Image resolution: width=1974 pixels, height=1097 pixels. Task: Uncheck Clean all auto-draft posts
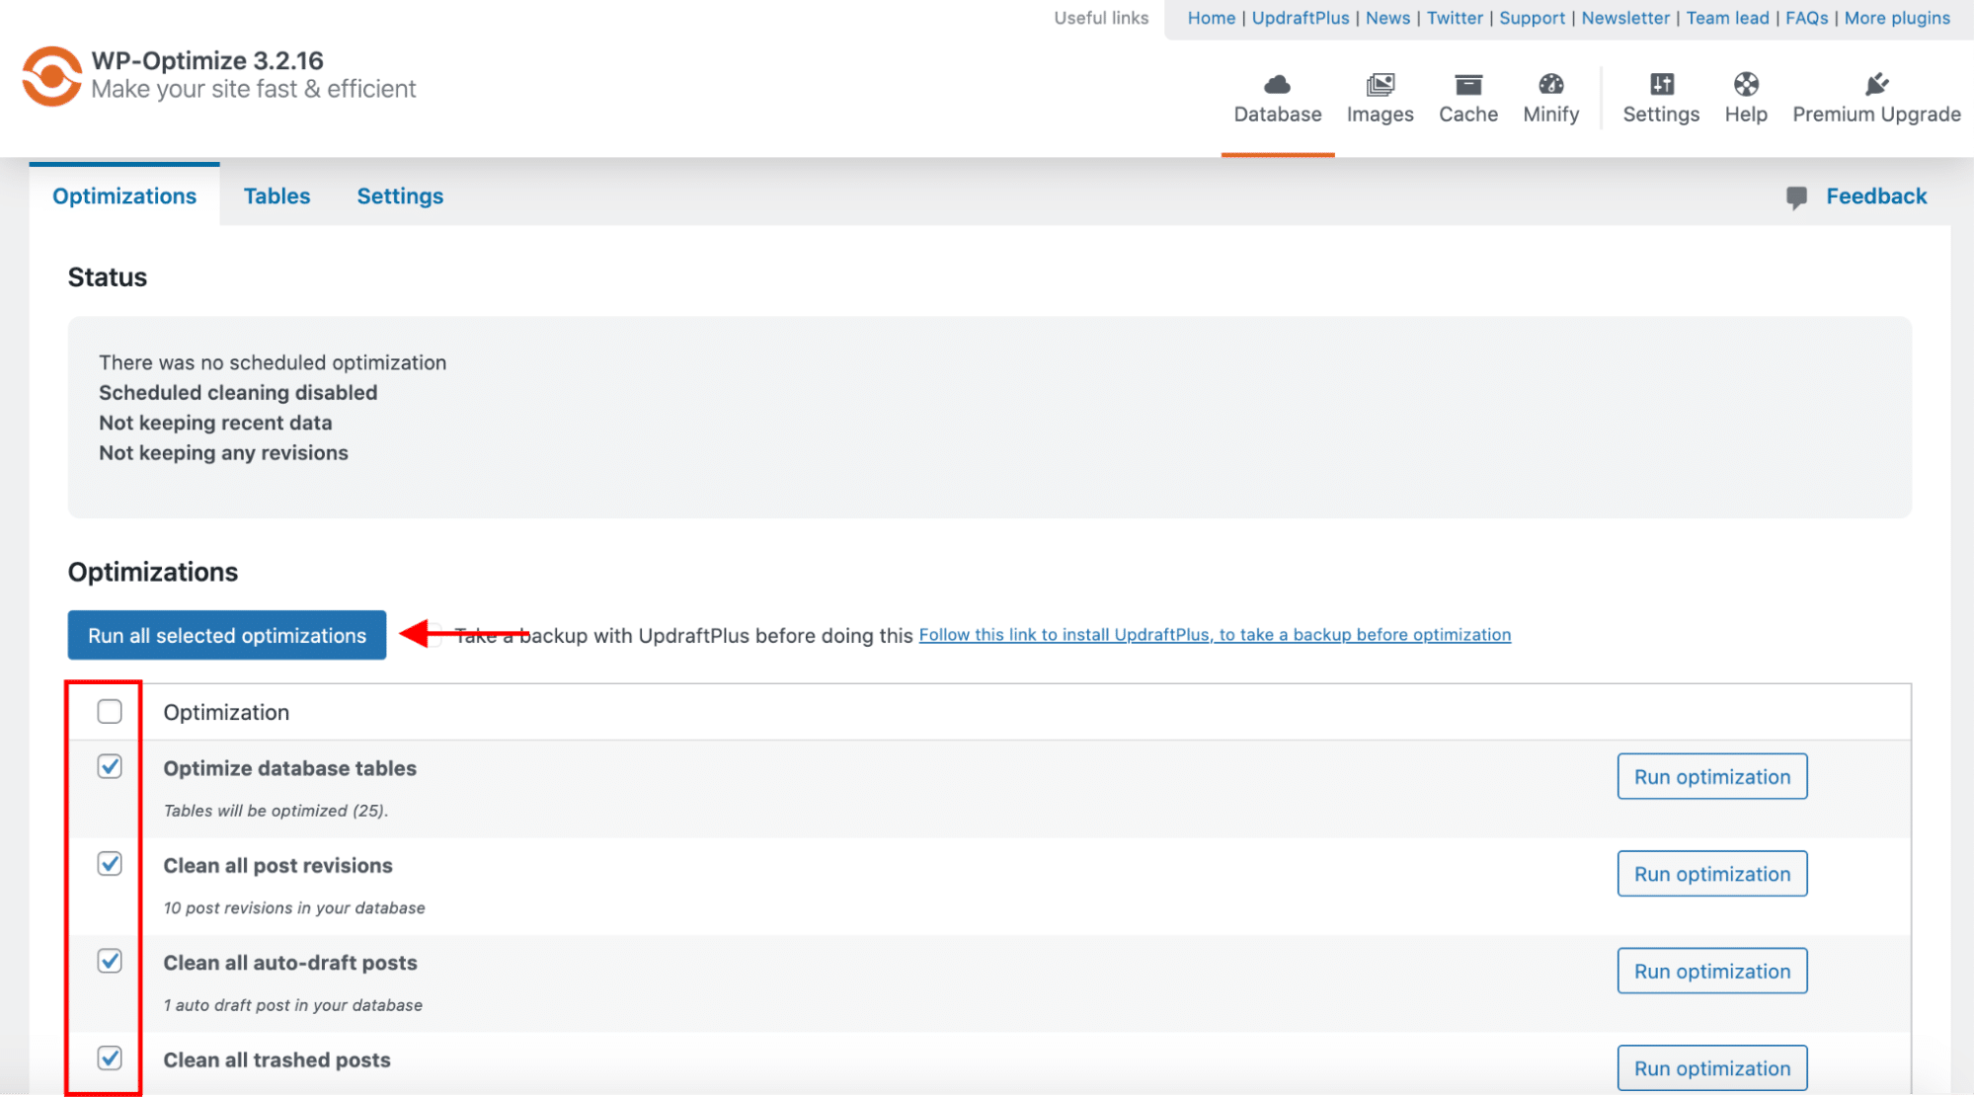109,960
